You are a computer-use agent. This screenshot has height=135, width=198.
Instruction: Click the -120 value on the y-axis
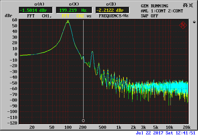(x=12, y=123)
